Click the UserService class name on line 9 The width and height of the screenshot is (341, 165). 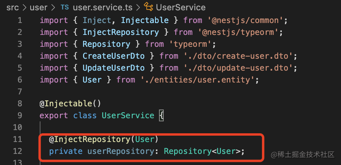128,115
